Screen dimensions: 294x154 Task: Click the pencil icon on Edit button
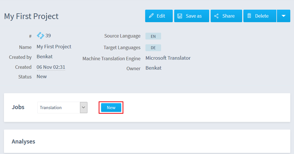(151, 16)
